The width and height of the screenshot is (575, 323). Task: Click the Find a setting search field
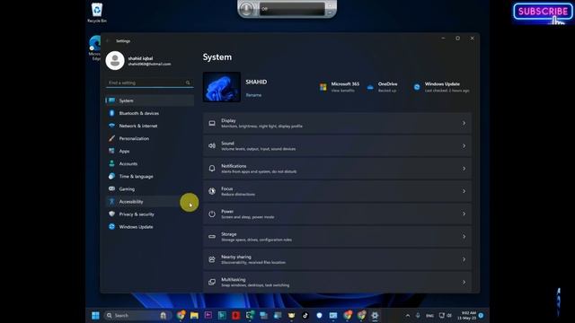pyautogui.click(x=150, y=83)
